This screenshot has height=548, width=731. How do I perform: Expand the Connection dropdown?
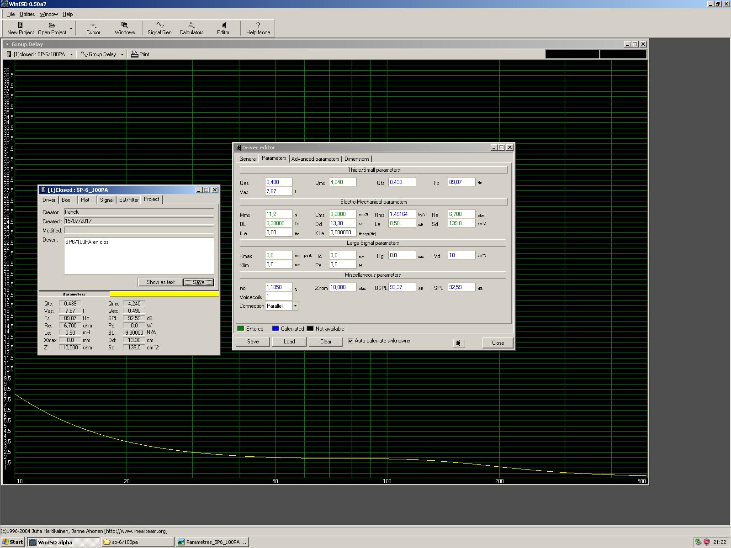click(295, 306)
